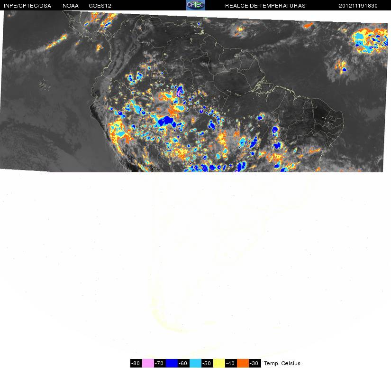Click the -60 legend value label
Viewport: 391px width, 368px height.
tap(184, 363)
